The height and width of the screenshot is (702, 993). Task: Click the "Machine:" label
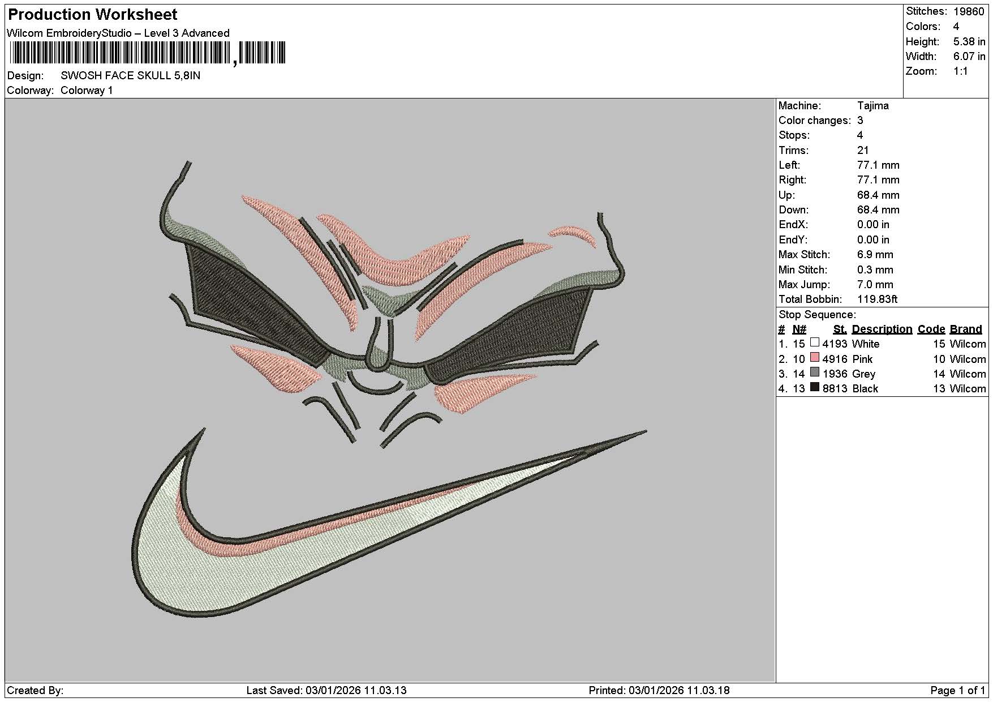[x=799, y=105]
